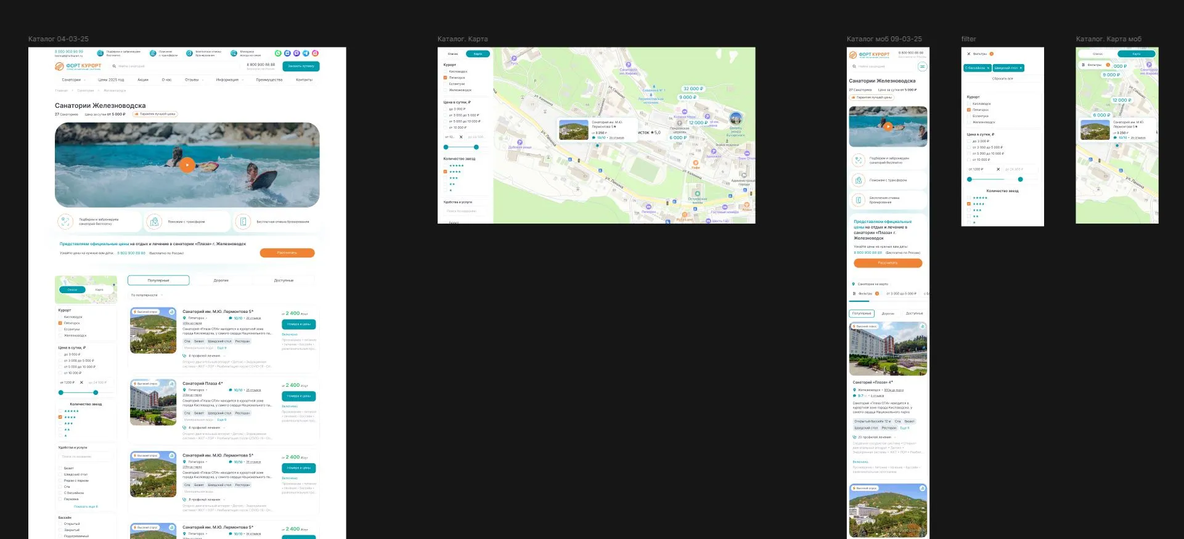The width and height of the screenshot is (1184, 539).
Task: Select Доступные tab in desktop catalog
Action: [x=284, y=280]
